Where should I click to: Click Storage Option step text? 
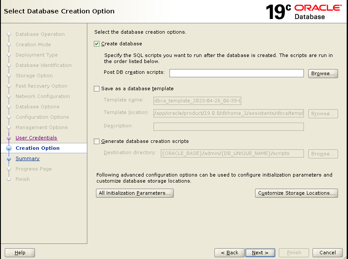pos(34,76)
